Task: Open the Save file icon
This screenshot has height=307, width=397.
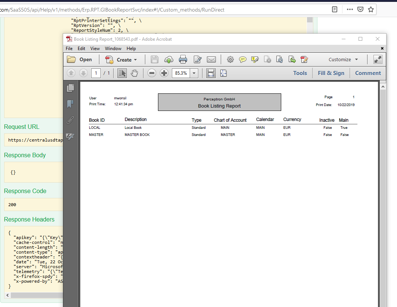Action: 154,59
